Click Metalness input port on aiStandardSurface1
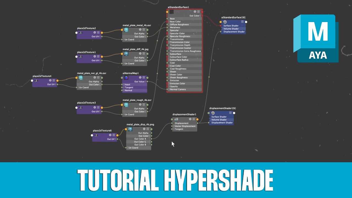 (167, 28)
